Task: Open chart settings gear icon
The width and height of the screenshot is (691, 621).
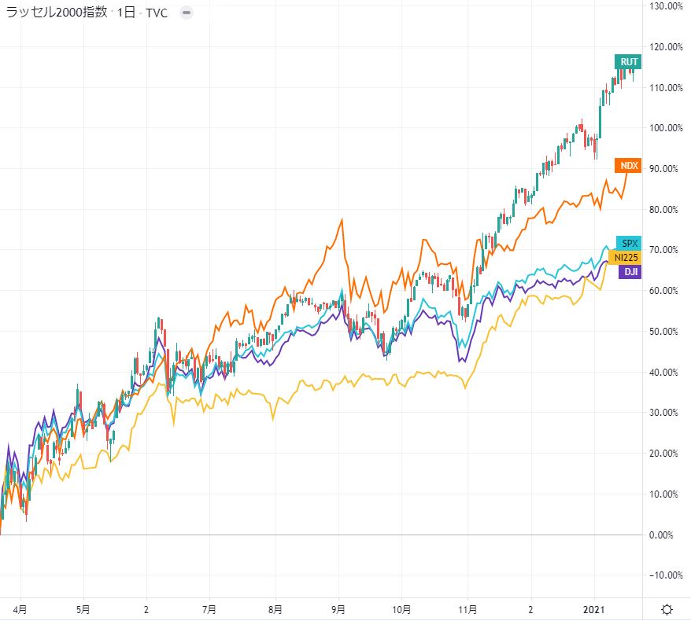Action: click(667, 609)
